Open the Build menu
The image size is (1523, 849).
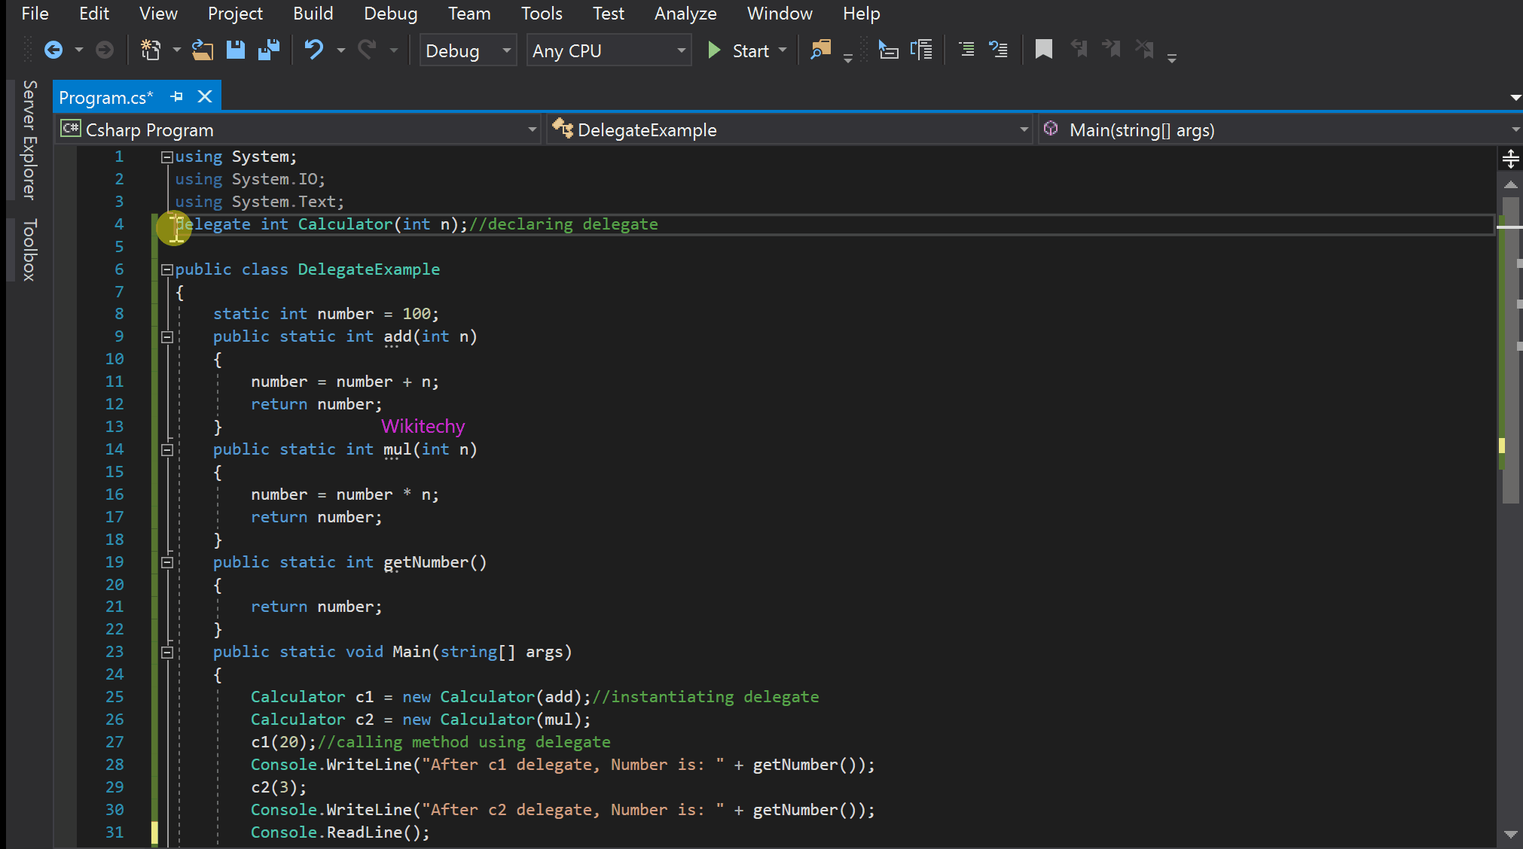click(313, 14)
